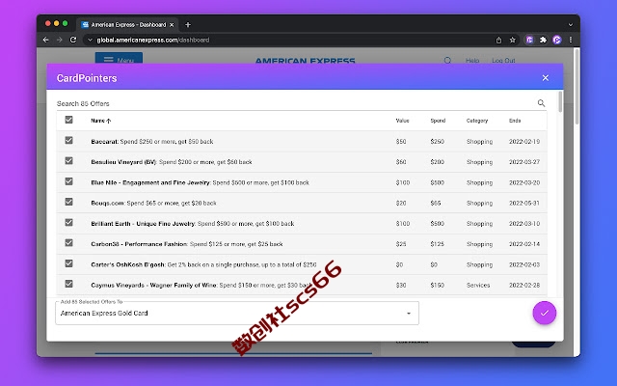The width and height of the screenshot is (617, 386).
Task: Uncheck the Bouqs.com offer checkbox
Action: click(68, 202)
